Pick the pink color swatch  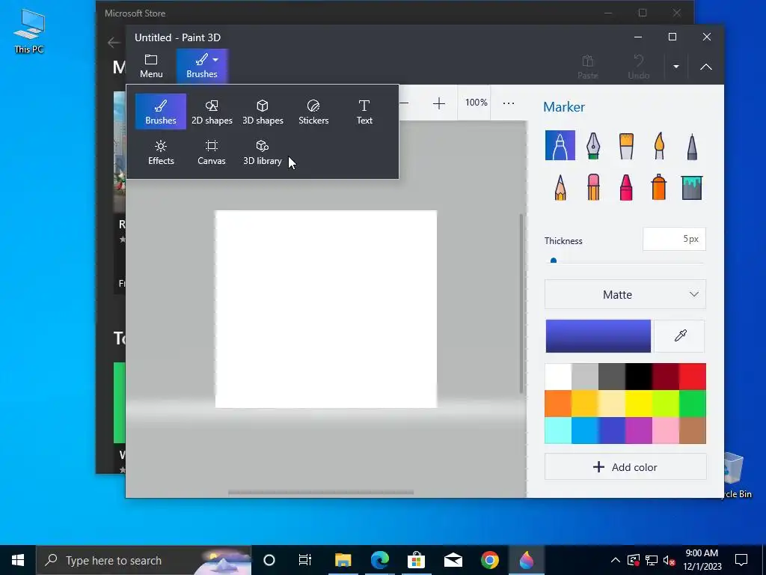(x=665, y=431)
